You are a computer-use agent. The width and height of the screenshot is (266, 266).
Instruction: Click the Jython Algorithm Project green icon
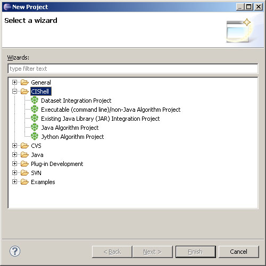pos(35,136)
